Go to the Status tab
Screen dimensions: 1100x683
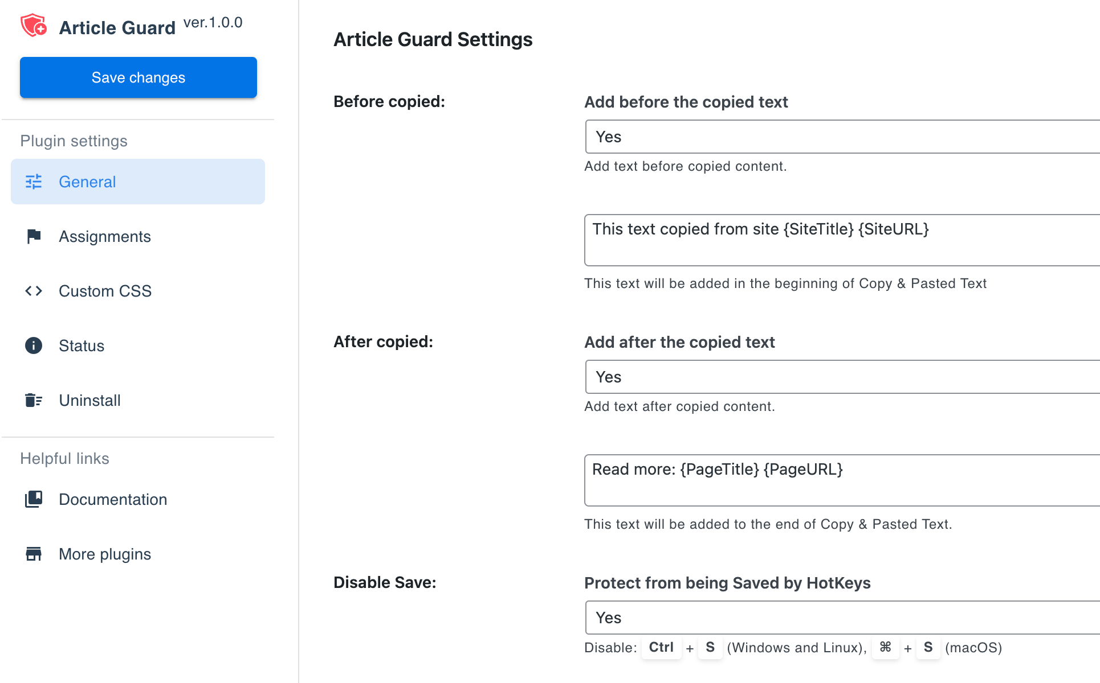[x=82, y=345]
